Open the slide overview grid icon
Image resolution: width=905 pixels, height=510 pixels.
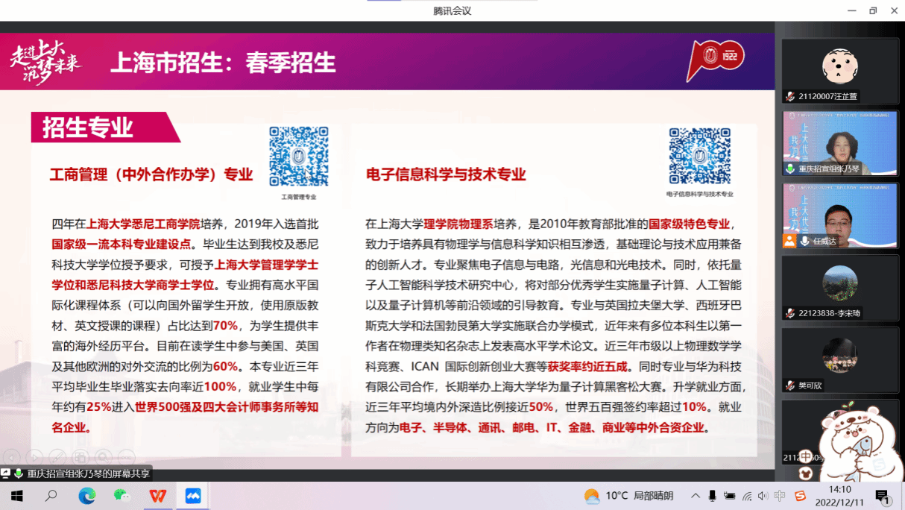(x=81, y=456)
